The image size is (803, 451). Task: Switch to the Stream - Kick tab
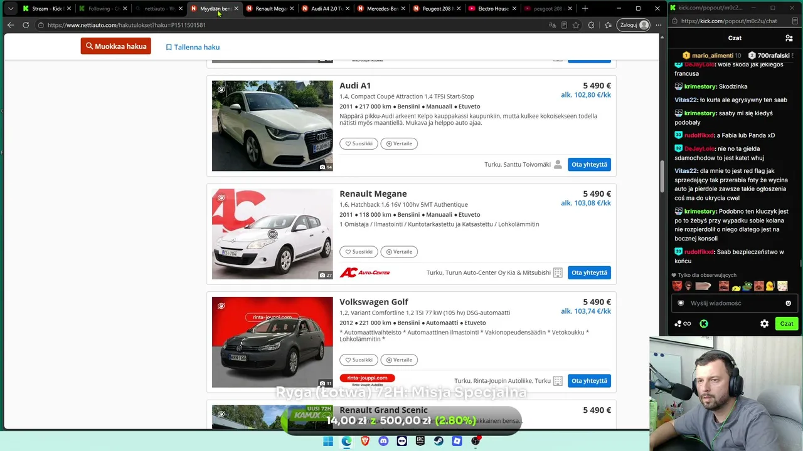[x=46, y=9]
